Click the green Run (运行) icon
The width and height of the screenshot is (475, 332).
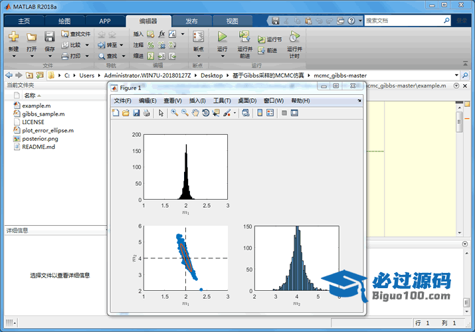[x=222, y=37]
